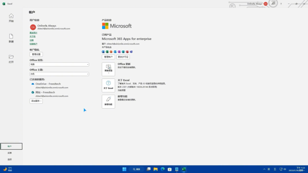Select the 选项 (Options) sidebar item

(x=10, y=159)
